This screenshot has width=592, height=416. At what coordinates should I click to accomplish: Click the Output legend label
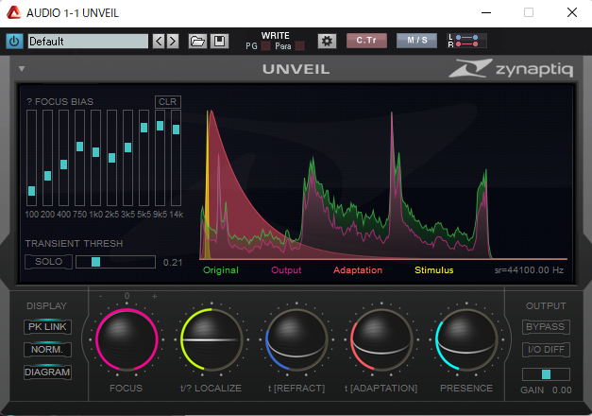pyautogui.click(x=286, y=270)
